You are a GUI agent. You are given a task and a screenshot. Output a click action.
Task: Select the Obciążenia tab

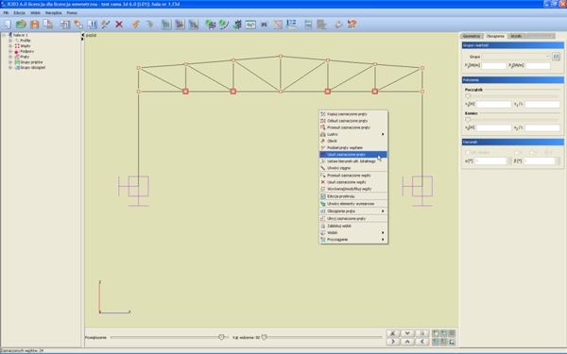(x=495, y=36)
